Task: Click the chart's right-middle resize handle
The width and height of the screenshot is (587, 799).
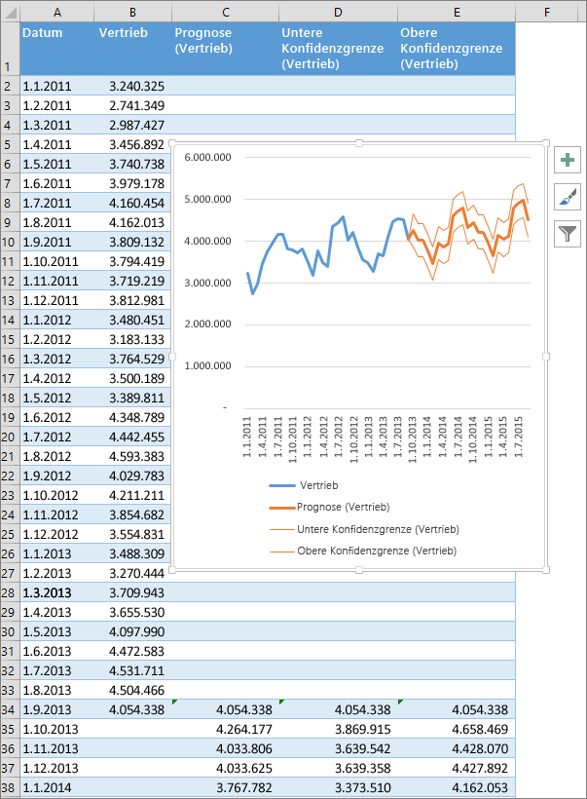Action: (546, 357)
